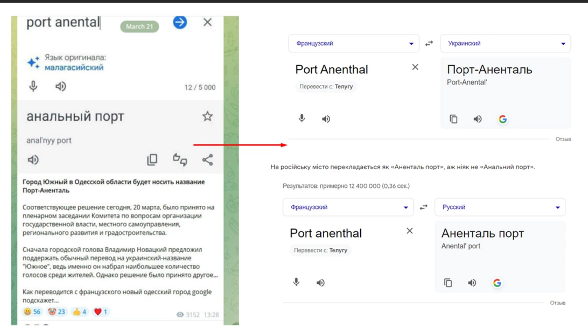Click upper Отзыв feedback link
588x334 pixels.
[x=563, y=139]
